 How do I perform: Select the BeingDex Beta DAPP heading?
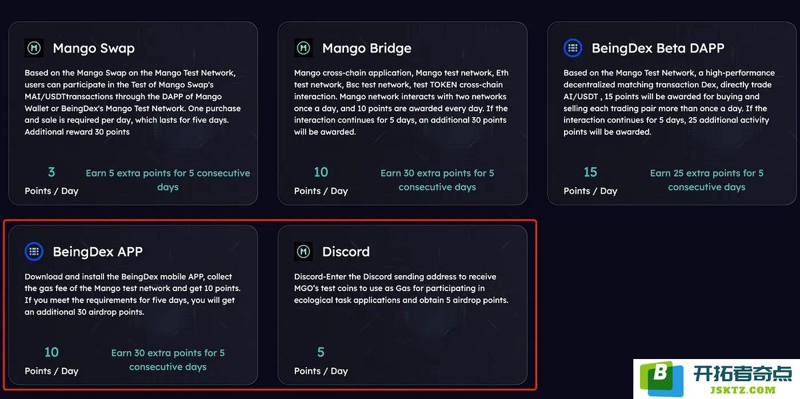click(x=658, y=49)
